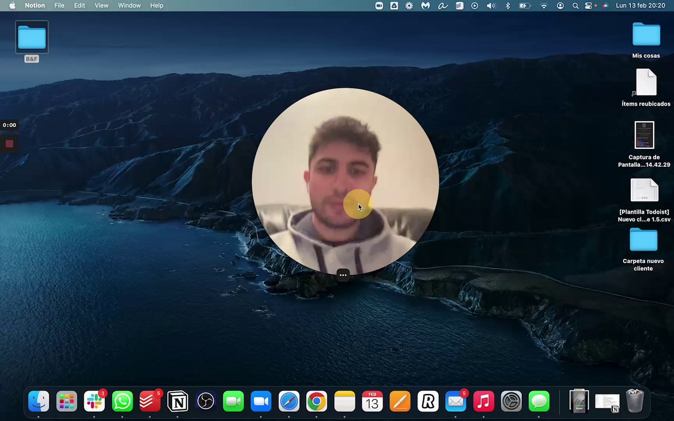Open the stacked-layers icon in the menu bar

point(459,5)
